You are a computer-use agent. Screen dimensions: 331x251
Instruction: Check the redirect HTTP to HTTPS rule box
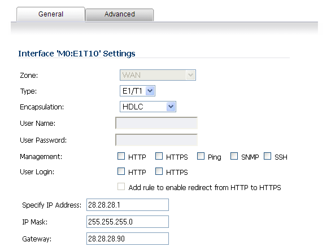point(121,187)
